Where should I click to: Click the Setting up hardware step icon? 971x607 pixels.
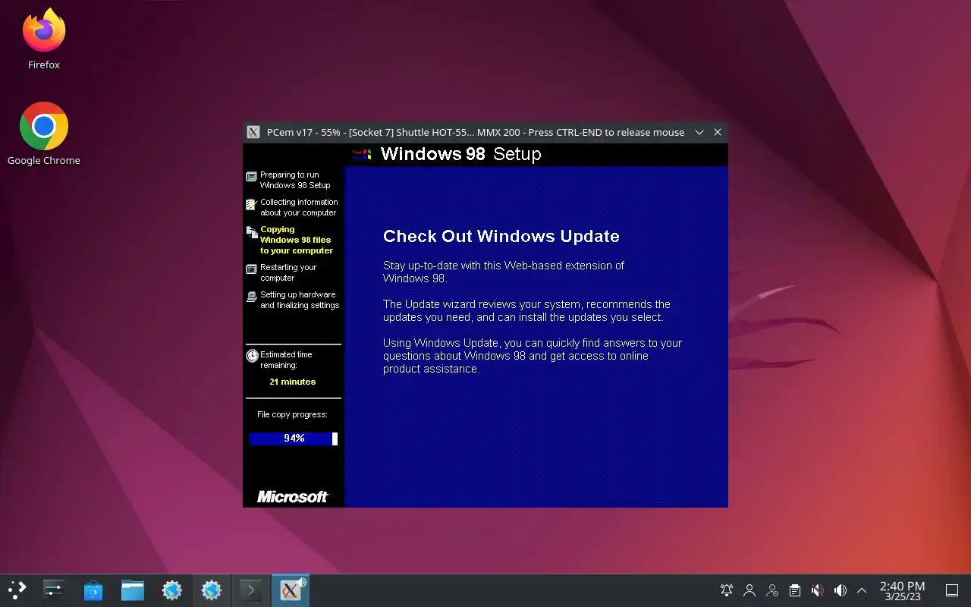252,297
